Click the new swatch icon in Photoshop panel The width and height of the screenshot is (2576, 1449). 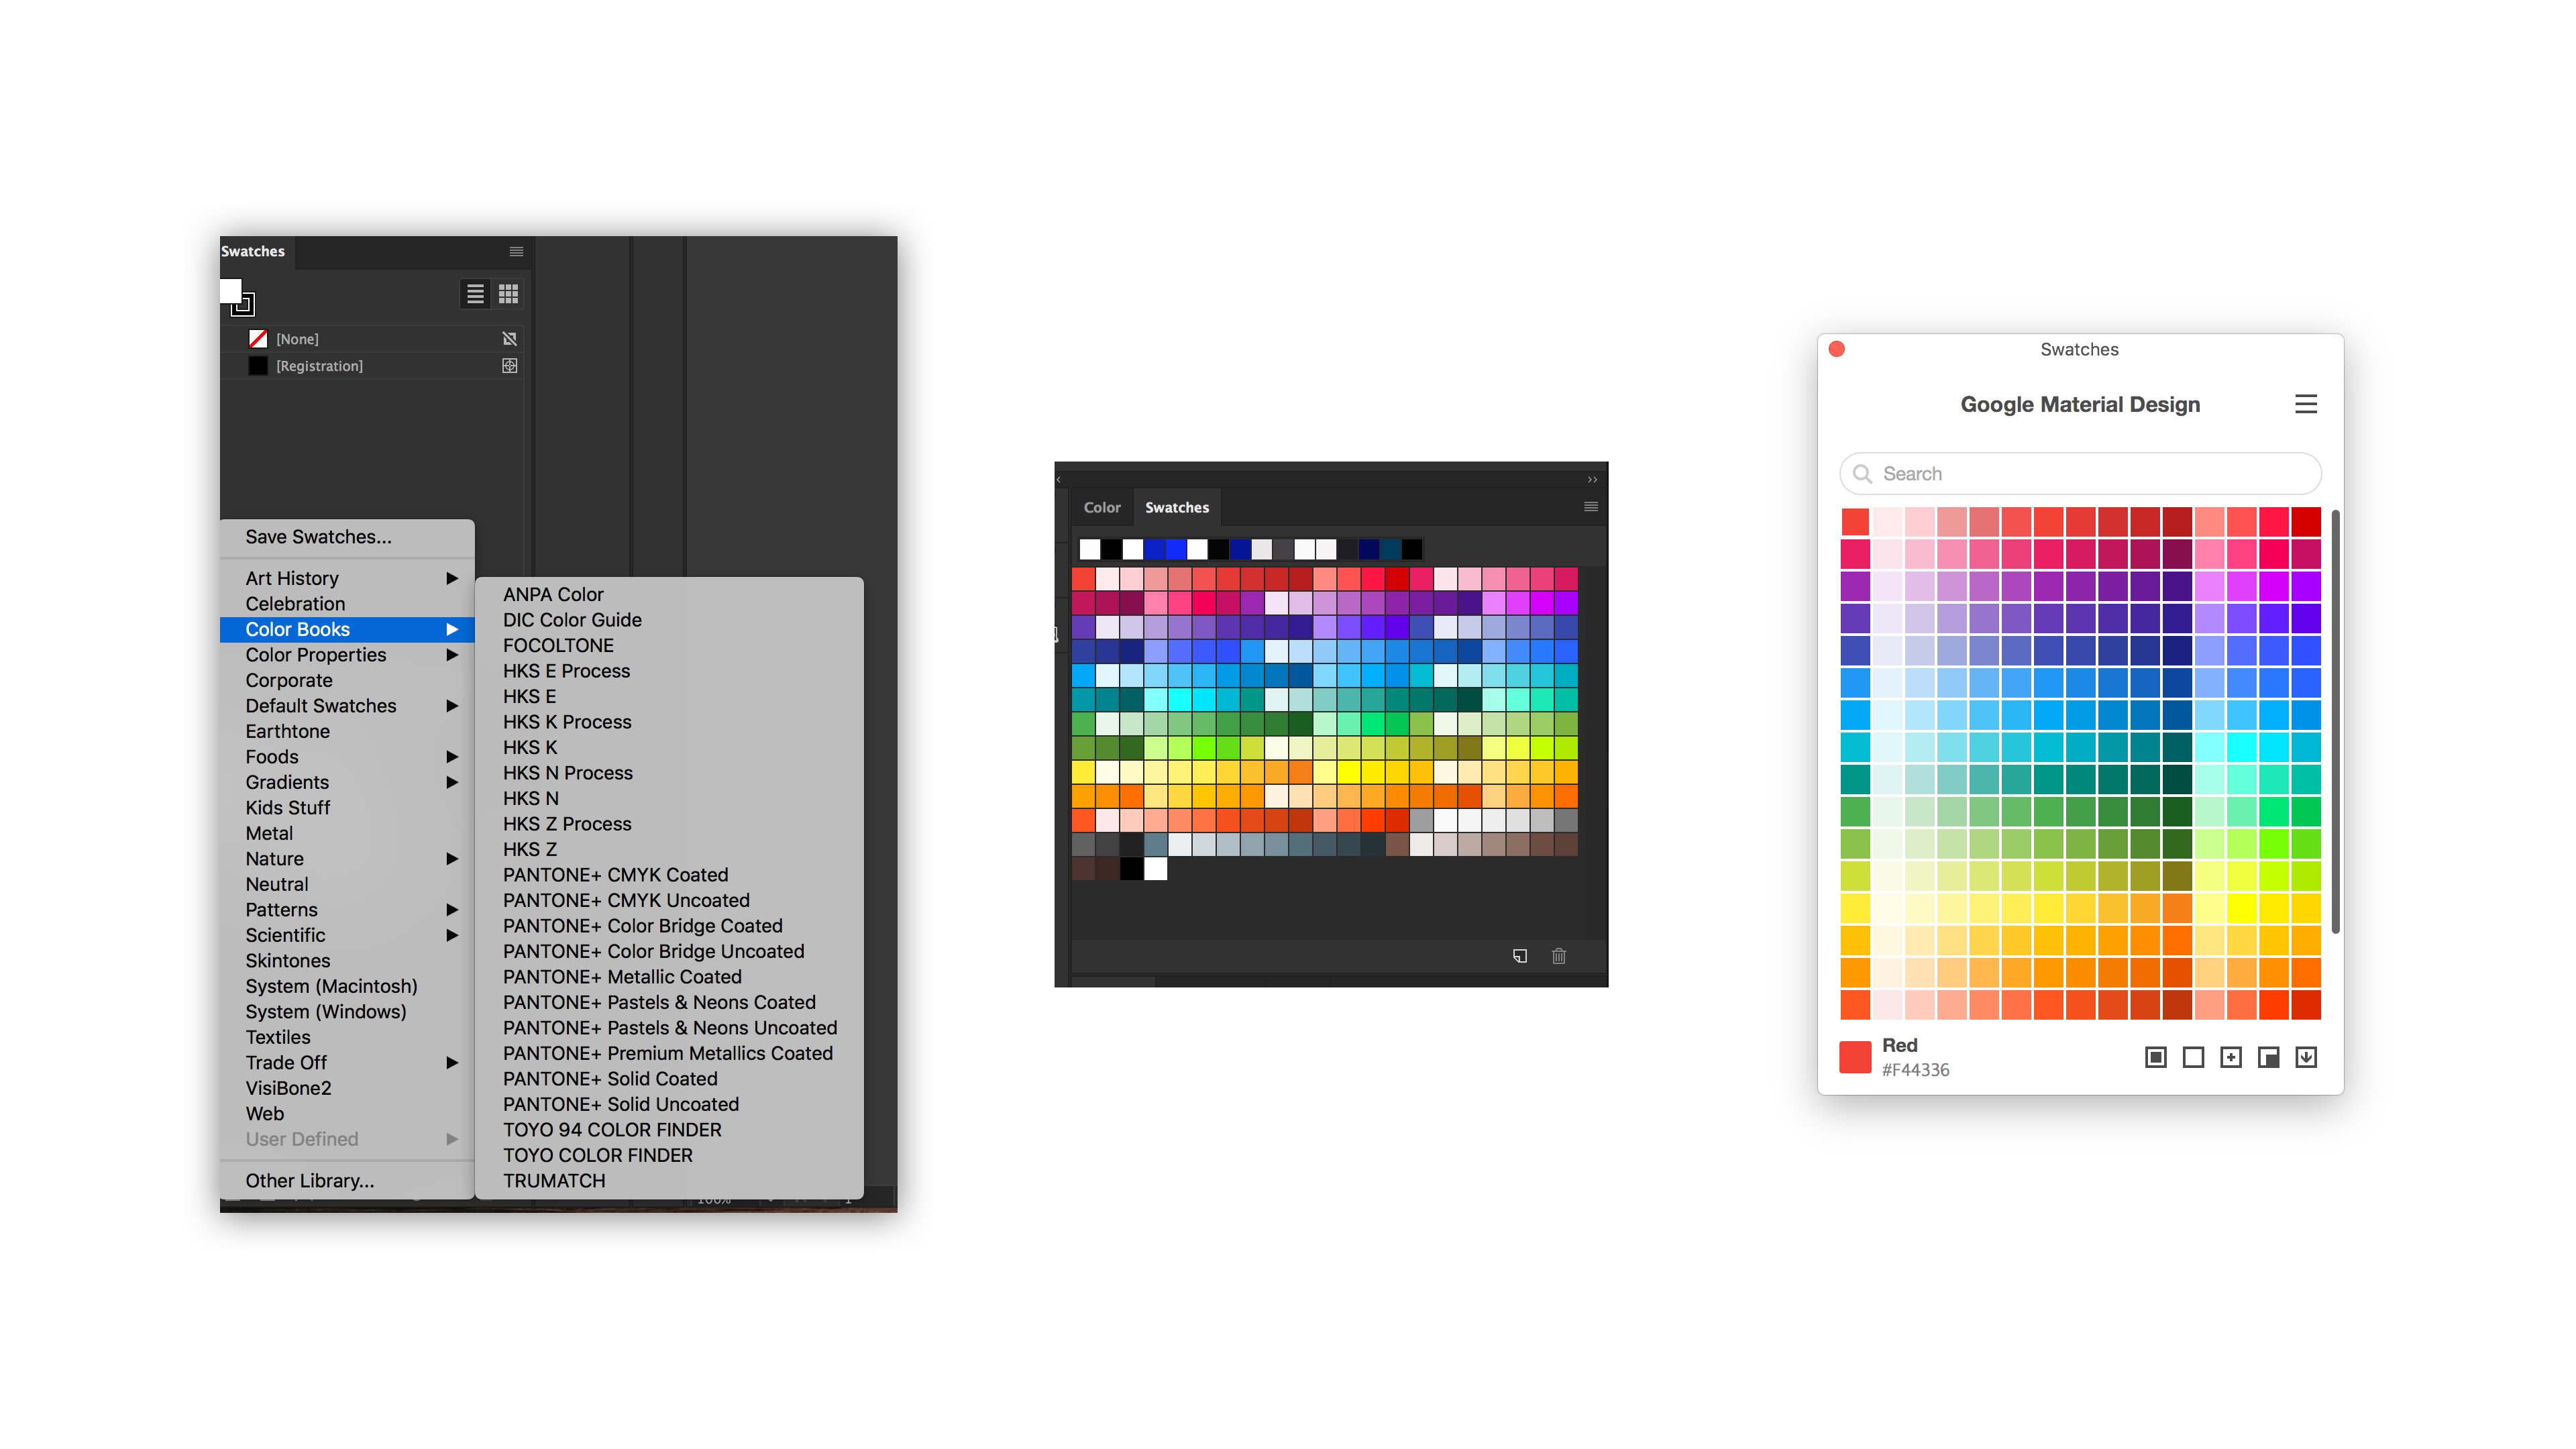pos(1519,956)
